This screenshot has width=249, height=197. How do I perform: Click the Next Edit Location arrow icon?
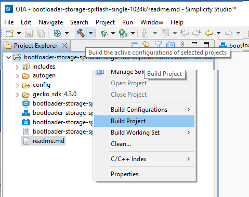(196, 33)
